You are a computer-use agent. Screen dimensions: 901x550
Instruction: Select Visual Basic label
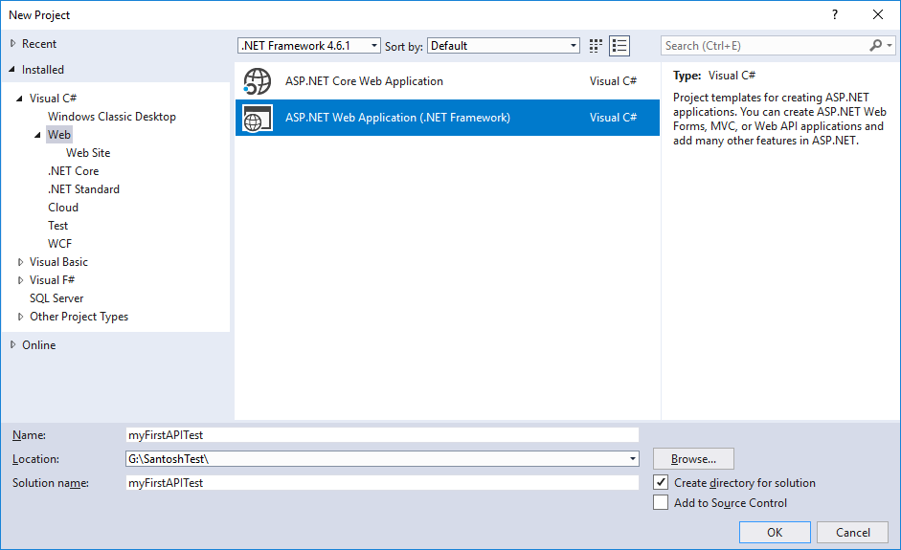(58, 262)
